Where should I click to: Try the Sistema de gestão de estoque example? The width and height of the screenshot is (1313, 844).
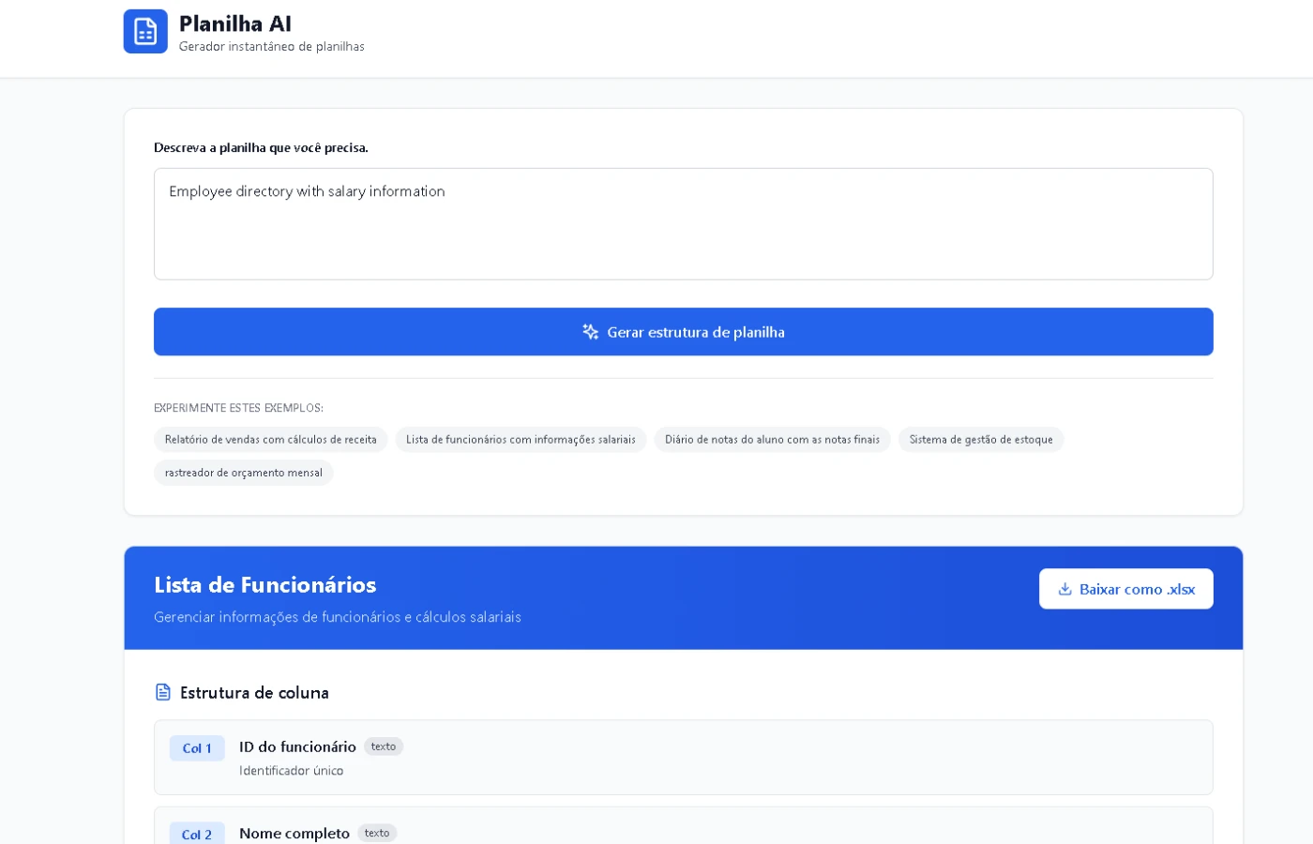coord(980,440)
